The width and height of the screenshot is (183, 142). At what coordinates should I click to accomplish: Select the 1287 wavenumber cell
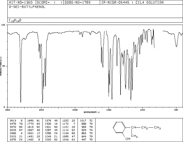click(48, 130)
